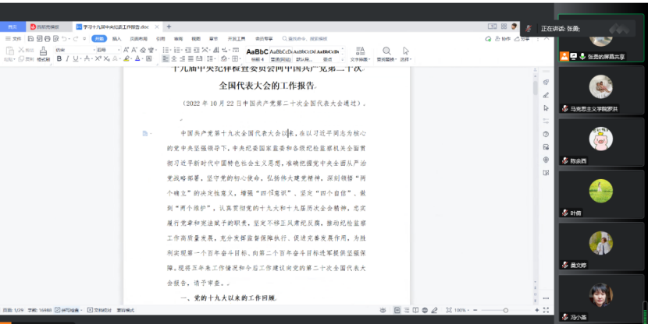Decrease paragraph indent
Screen dimensions: 648x324
(x=187, y=50)
